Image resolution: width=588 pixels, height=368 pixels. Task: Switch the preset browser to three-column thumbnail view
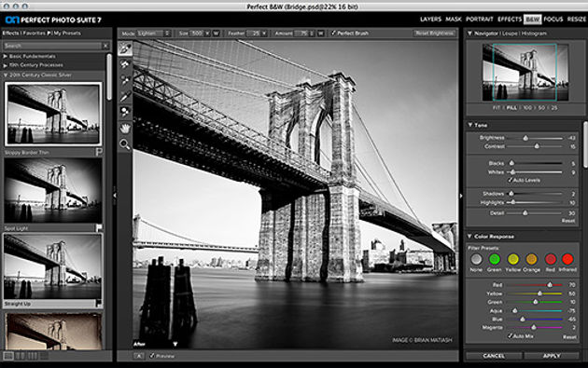tap(33, 356)
